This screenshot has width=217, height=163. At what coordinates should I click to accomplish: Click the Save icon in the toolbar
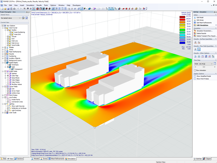pos(8,9)
